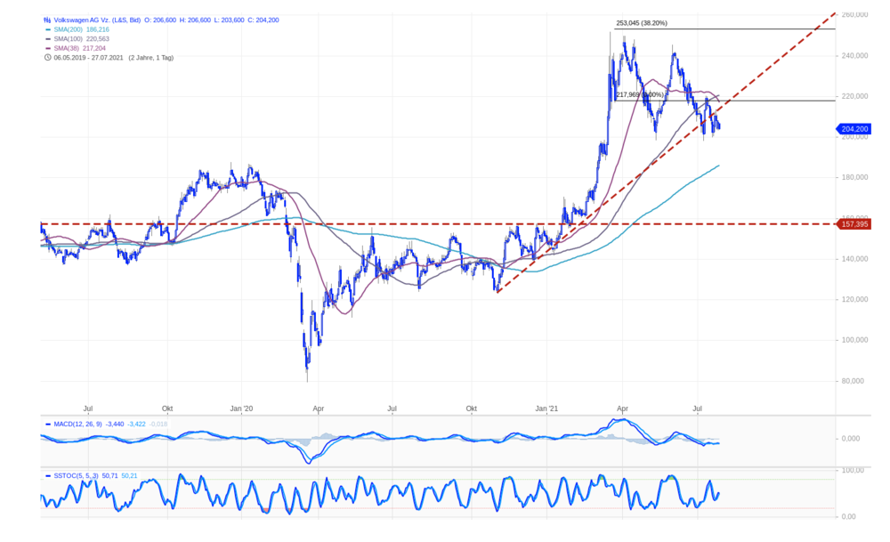890x542 pixels.
Task: Toggle the SMA(200) 186,216 legend entry
Action: pos(81,29)
